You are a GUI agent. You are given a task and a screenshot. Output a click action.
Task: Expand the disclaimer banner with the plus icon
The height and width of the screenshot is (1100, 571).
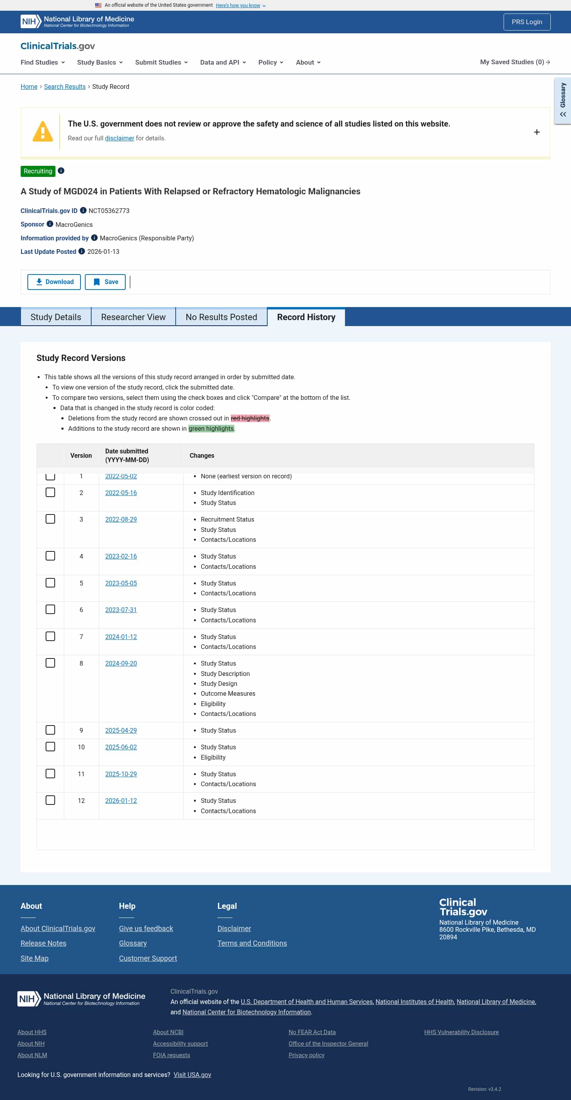[x=537, y=132]
